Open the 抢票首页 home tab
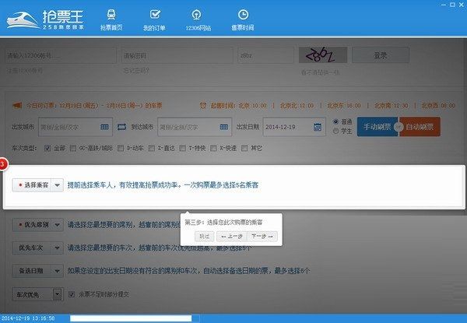This screenshot has height=323, width=467. pyautogui.click(x=111, y=19)
